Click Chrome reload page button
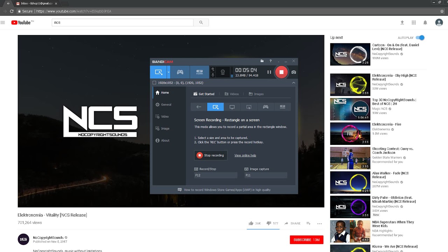The image size is (448, 252). pos(12,11)
